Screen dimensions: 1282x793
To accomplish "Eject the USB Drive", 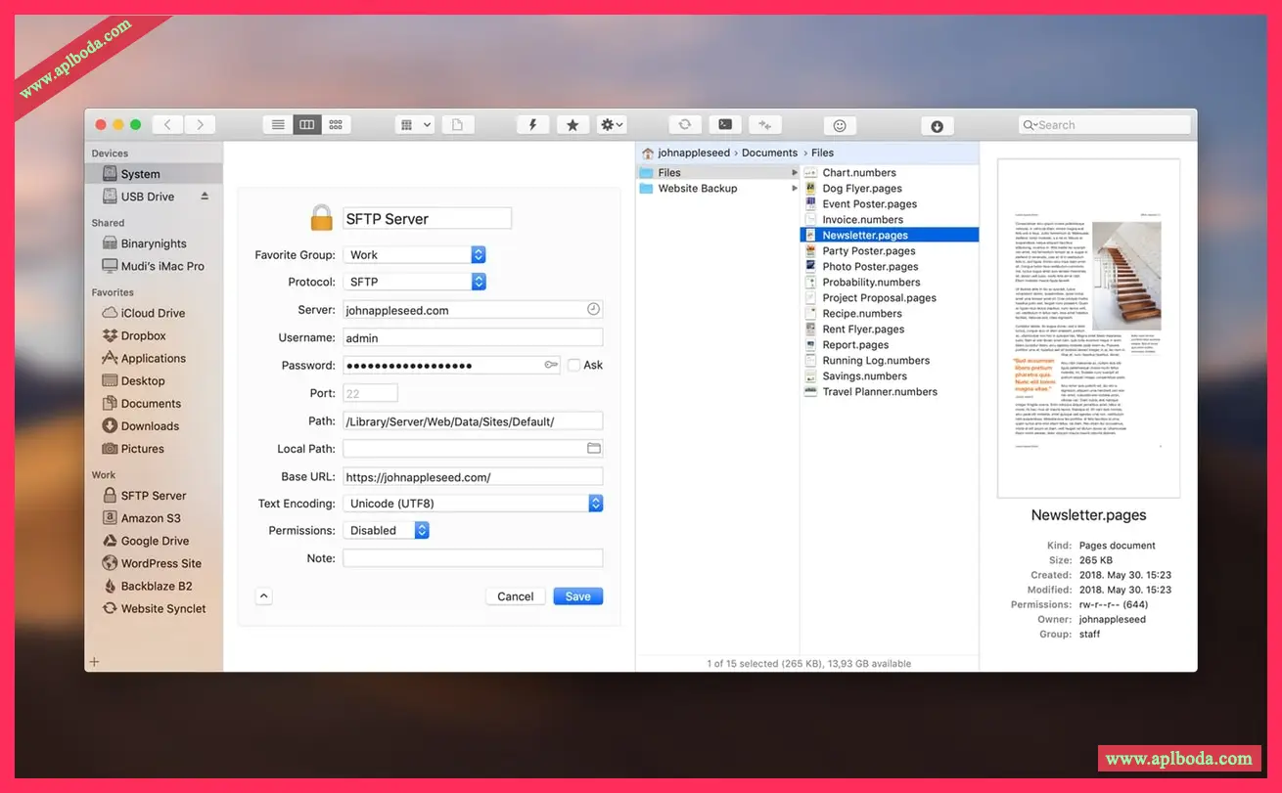I will pos(205,197).
